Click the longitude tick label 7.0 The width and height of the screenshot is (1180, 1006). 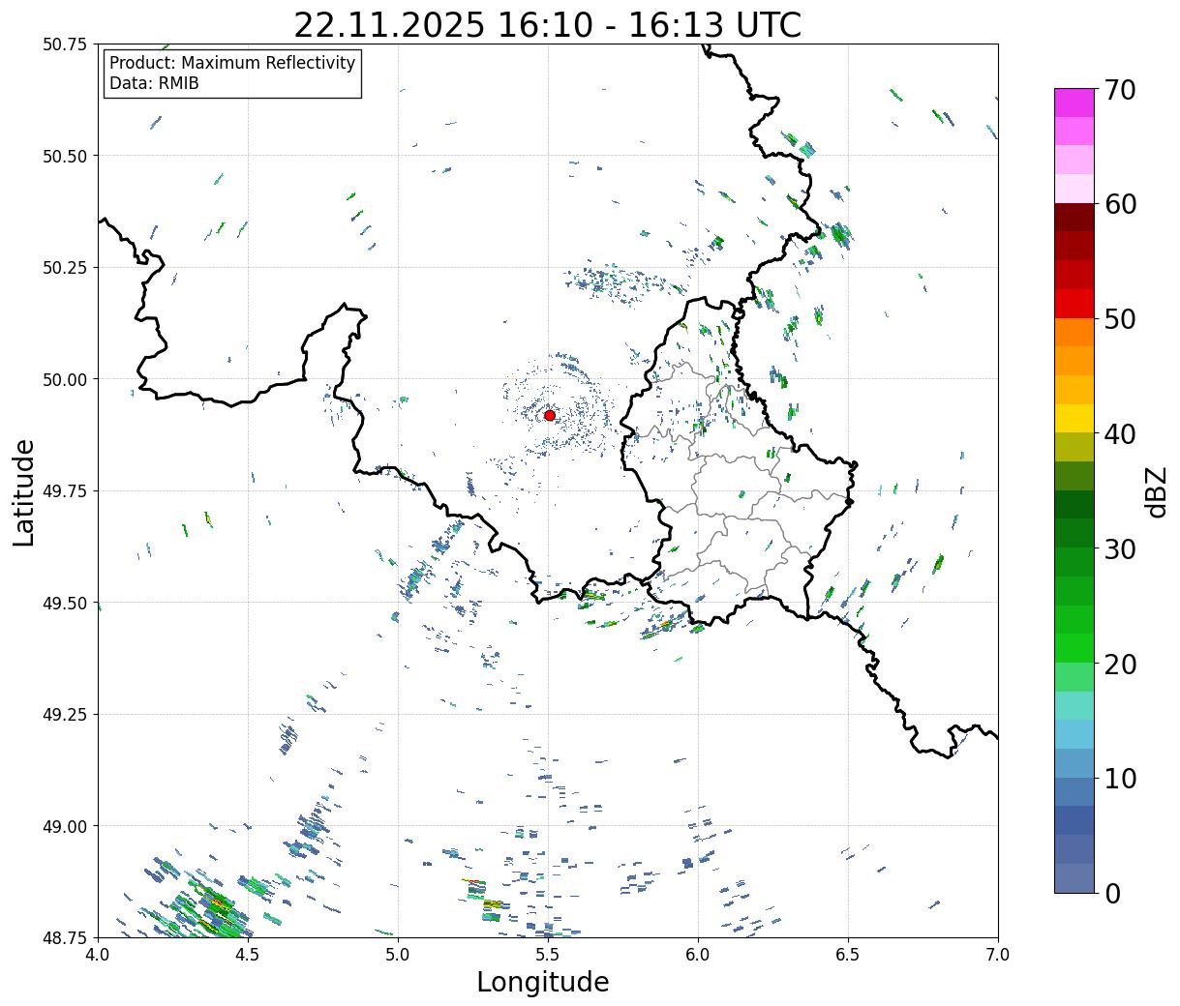tap(998, 955)
